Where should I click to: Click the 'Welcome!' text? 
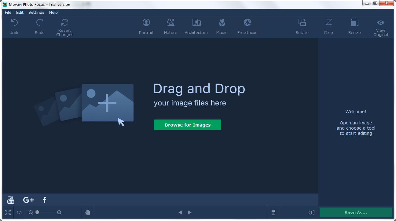tap(356, 112)
